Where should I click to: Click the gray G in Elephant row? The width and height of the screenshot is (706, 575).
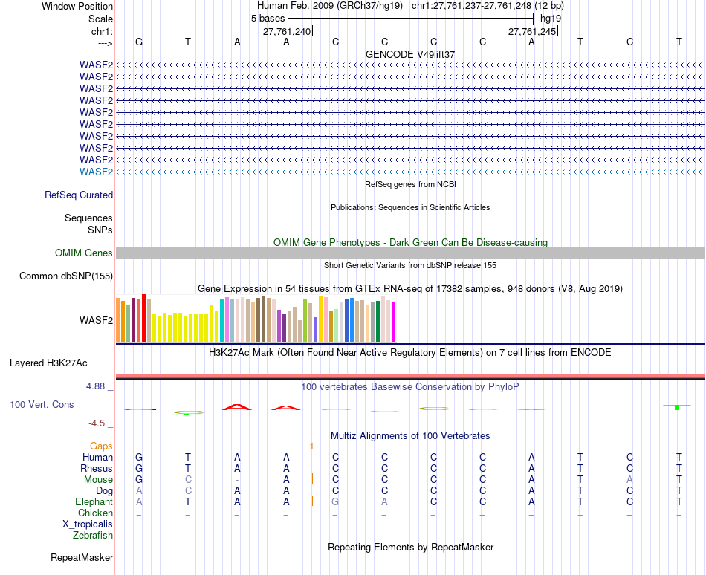click(x=335, y=501)
